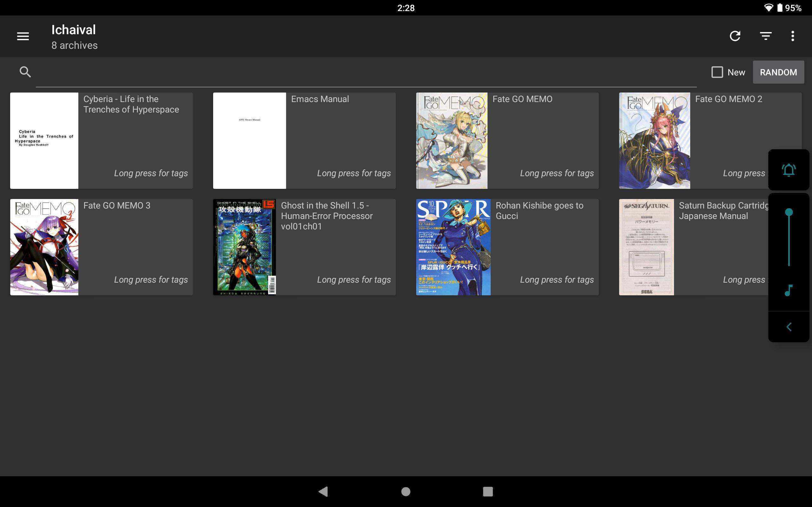Toggle the ringer bell mode icon
This screenshot has height=507, width=812.
pyautogui.click(x=789, y=170)
